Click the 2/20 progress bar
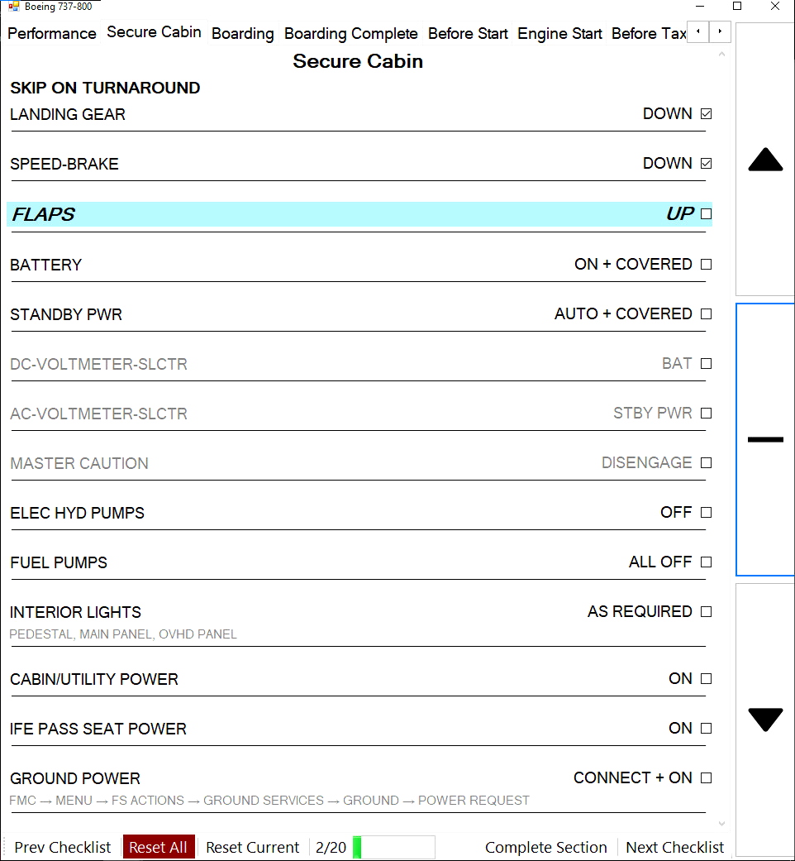 [395, 847]
